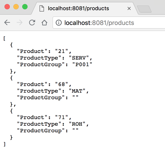Click the yellow minimize window button

click(x=16, y=7)
